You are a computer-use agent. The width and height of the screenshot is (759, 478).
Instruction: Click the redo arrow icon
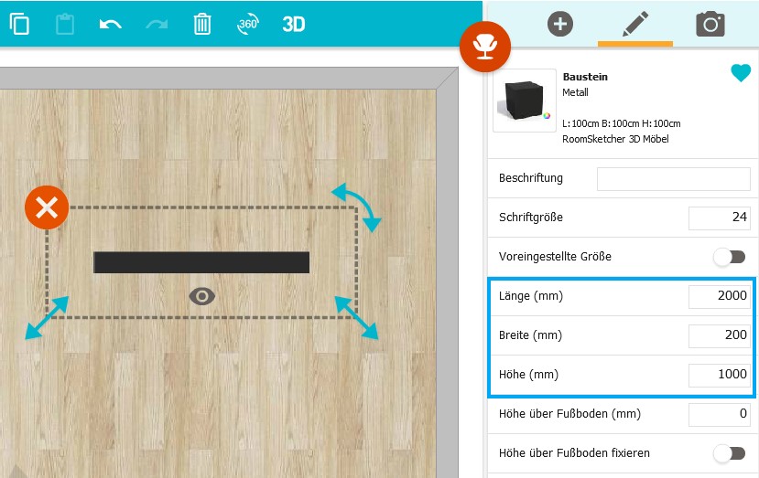coord(157,24)
